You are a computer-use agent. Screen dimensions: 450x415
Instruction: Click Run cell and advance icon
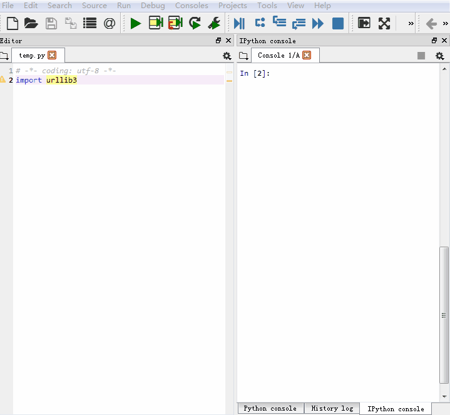[x=175, y=24]
